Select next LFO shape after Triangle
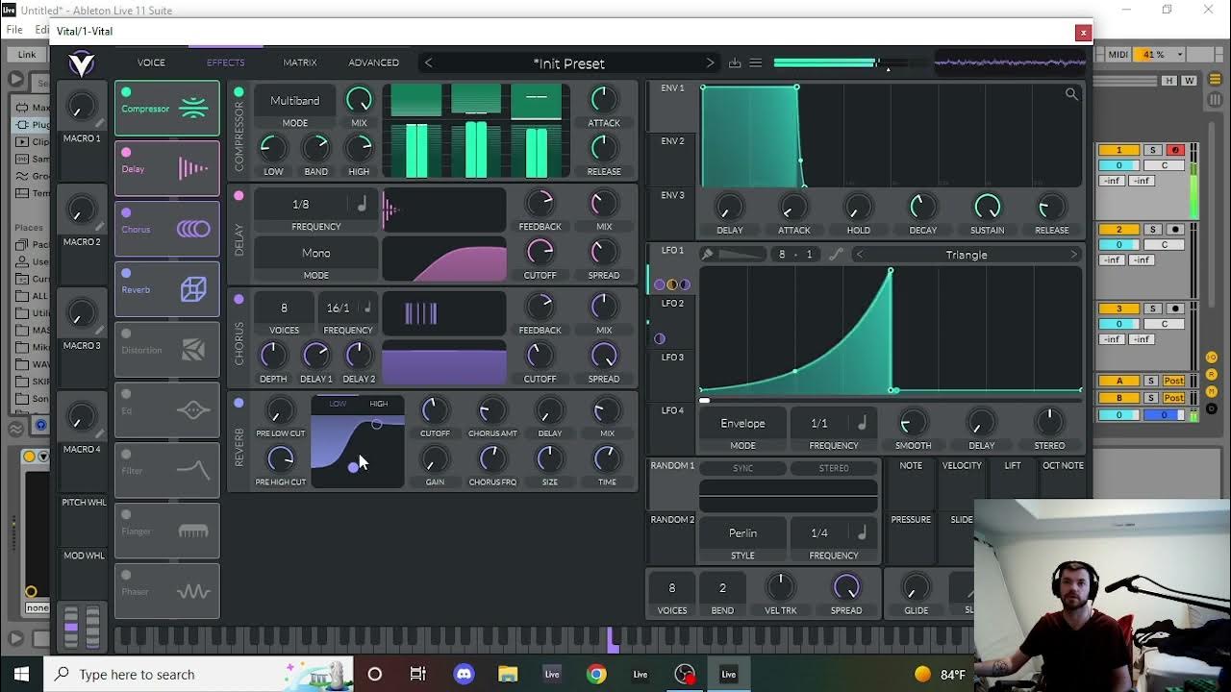The height and width of the screenshot is (692, 1231). (1073, 255)
